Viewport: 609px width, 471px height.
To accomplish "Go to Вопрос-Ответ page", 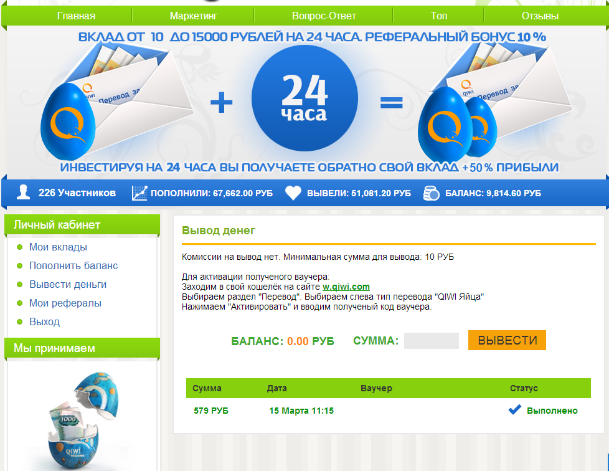I will pos(324,16).
